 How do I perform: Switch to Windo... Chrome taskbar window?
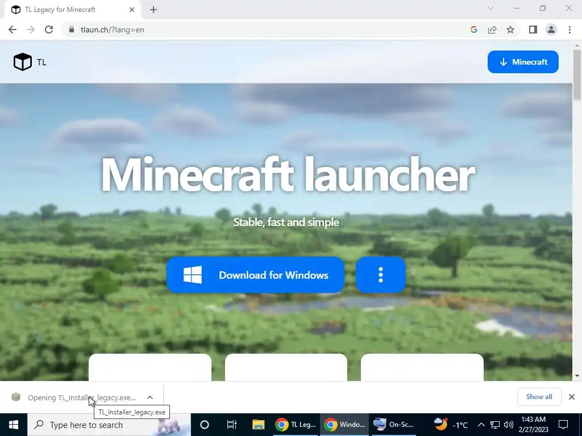[344, 425]
